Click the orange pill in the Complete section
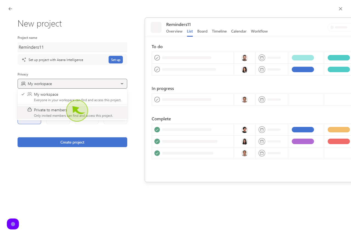The width and height of the screenshot is (351, 236). coord(339,130)
